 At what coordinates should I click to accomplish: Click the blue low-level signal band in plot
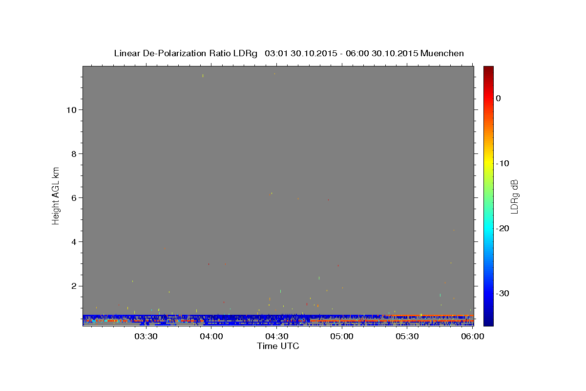pos(278,320)
